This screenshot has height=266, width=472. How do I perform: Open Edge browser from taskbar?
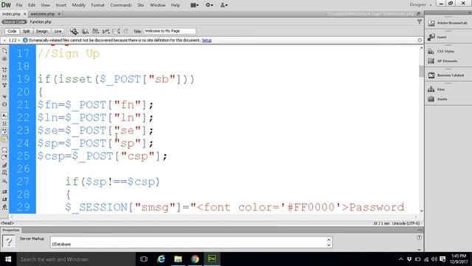[x=161, y=259]
